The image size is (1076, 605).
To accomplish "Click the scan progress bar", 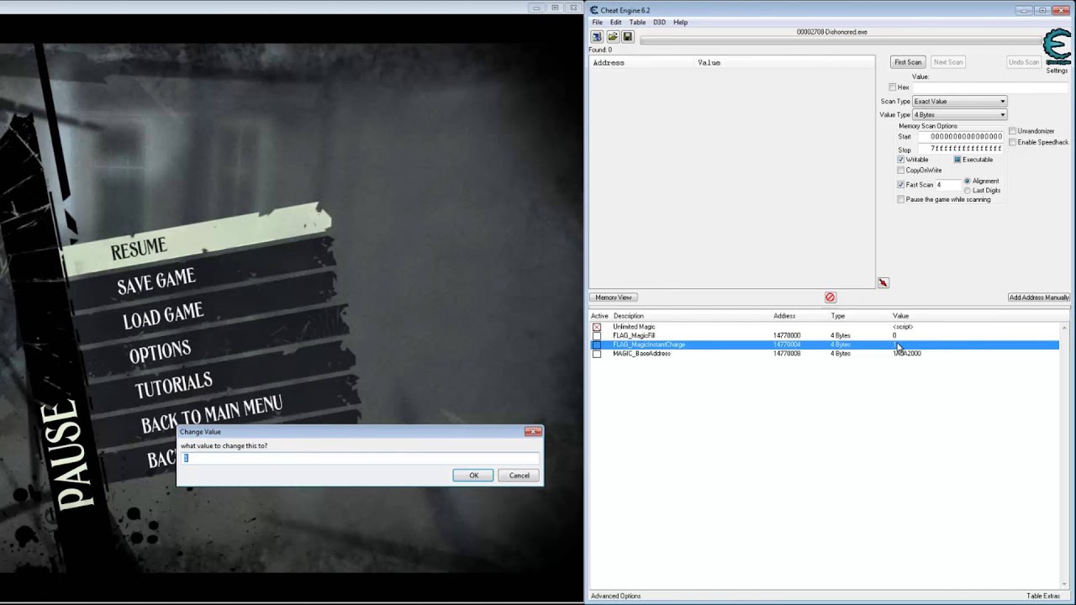I will click(841, 40).
